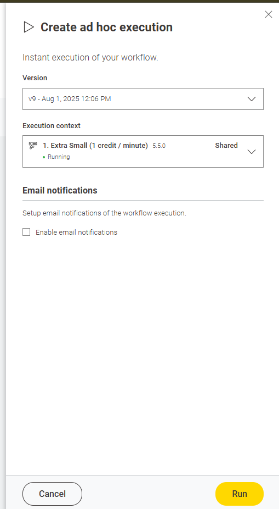The width and height of the screenshot is (279, 509).
Task: Run the workflow execution
Action: (240, 494)
